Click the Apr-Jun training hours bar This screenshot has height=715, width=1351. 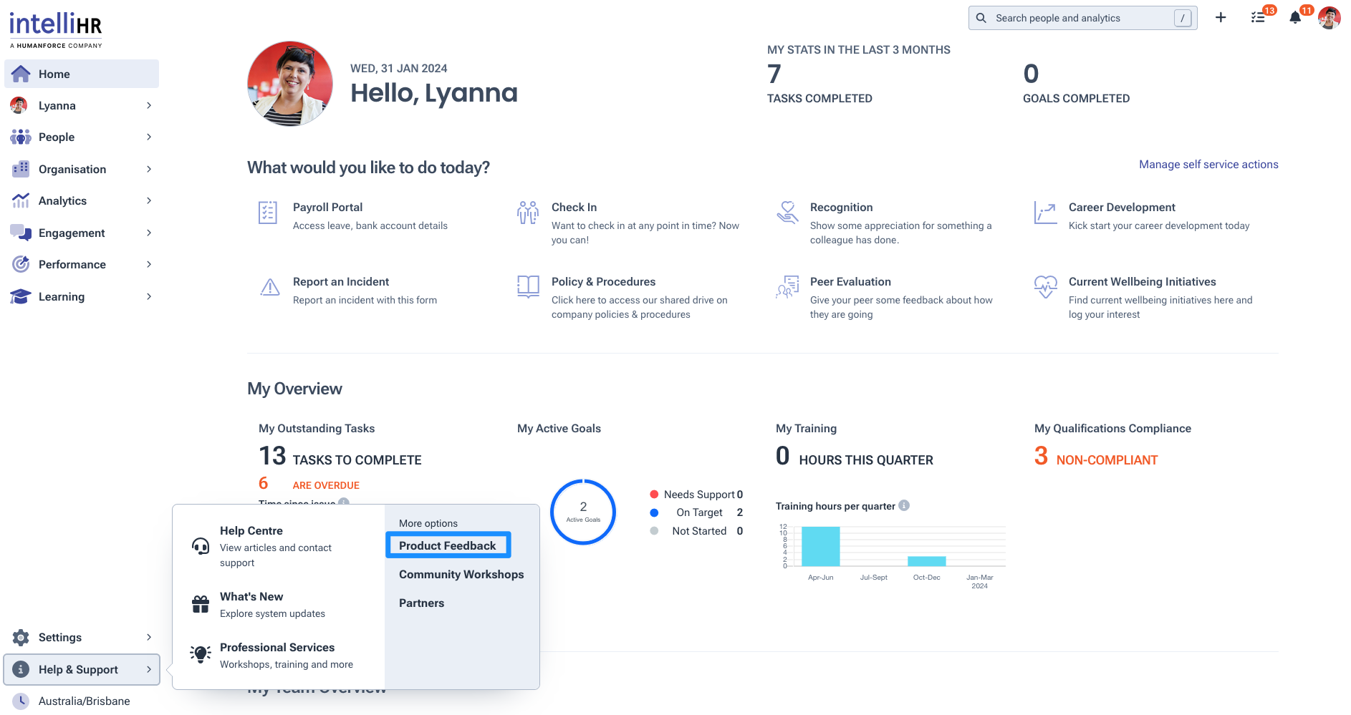[821, 547]
